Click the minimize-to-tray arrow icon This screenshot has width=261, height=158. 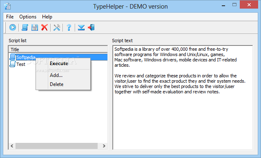[x=81, y=27]
